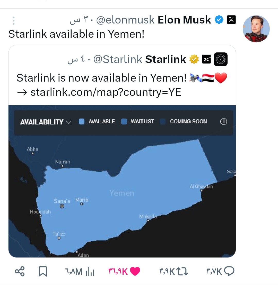The height and width of the screenshot is (285, 278).
Task: Click the AVAILABLE light blue legend swatch
Action: pyautogui.click(x=82, y=122)
